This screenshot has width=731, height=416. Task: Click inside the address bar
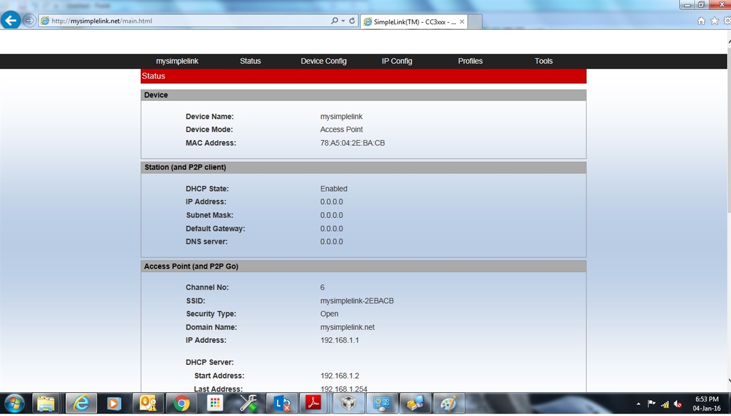(178, 20)
